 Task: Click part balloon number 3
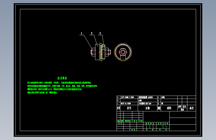[100, 33]
